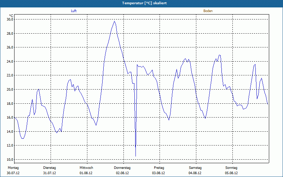
Task: Click the Luft legend label
Action: (x=74, y=11)
